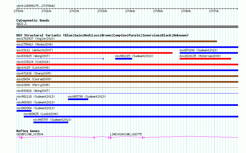Click the 27010k ruler position
This screenshot has height=153, width=246.
point(46,11)
